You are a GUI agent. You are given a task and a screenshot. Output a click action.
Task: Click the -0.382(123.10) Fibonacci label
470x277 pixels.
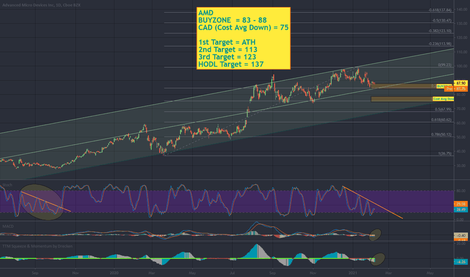pos(440,31)
